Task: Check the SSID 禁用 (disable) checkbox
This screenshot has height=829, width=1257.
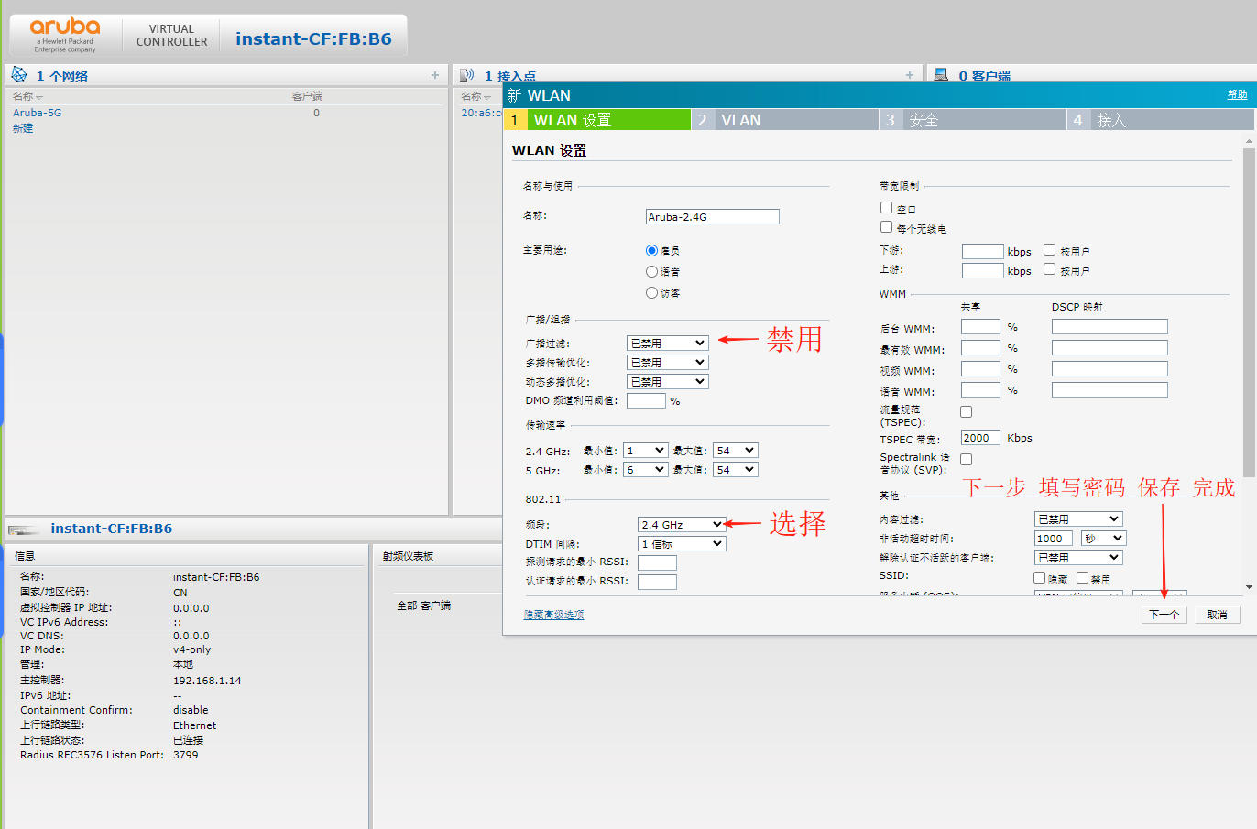Action: coord(1082,577)
